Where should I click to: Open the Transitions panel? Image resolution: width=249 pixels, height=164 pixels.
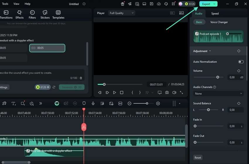pyautogui.click(x=6, y=15)
